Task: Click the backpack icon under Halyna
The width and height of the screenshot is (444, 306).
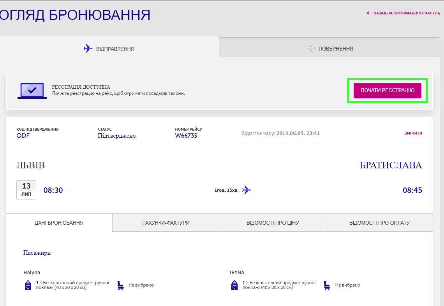Action: (x=28, y=285)
